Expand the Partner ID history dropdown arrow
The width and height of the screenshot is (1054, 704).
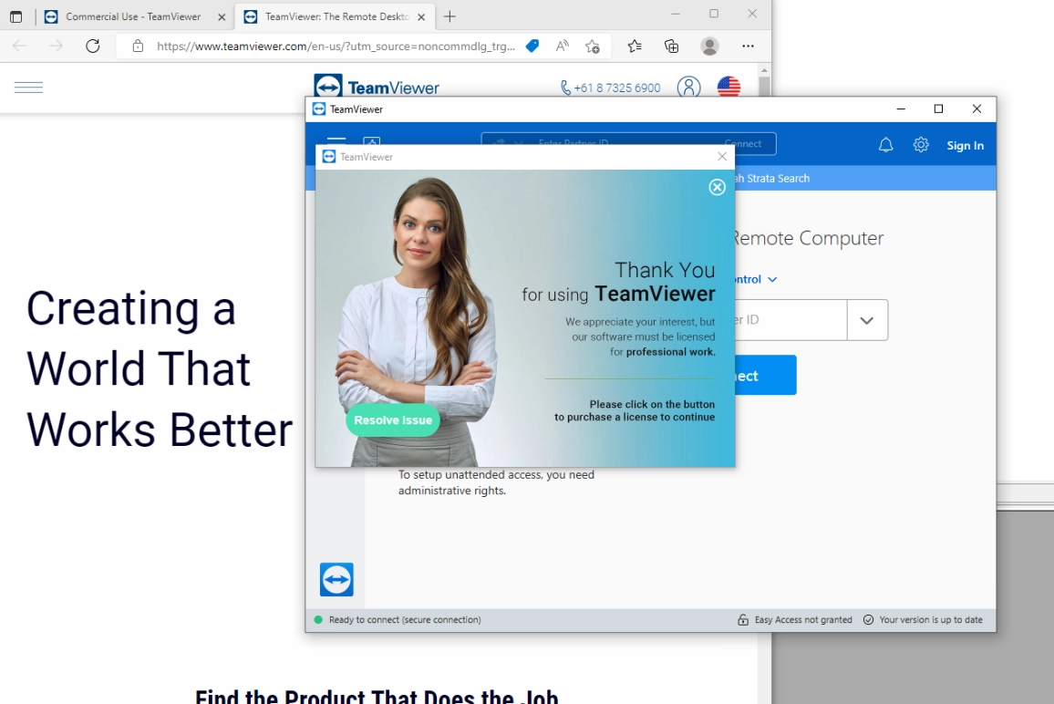867,320
